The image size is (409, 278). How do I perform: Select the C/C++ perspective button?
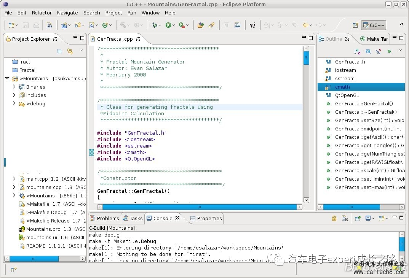pyautogui.click(x=374, y=25)
